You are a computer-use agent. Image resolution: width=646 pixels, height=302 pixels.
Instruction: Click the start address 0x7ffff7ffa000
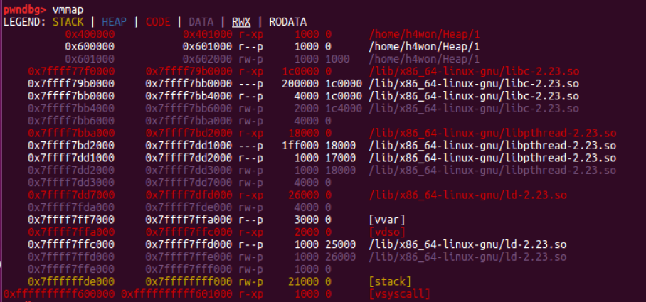tap(71, 232)
